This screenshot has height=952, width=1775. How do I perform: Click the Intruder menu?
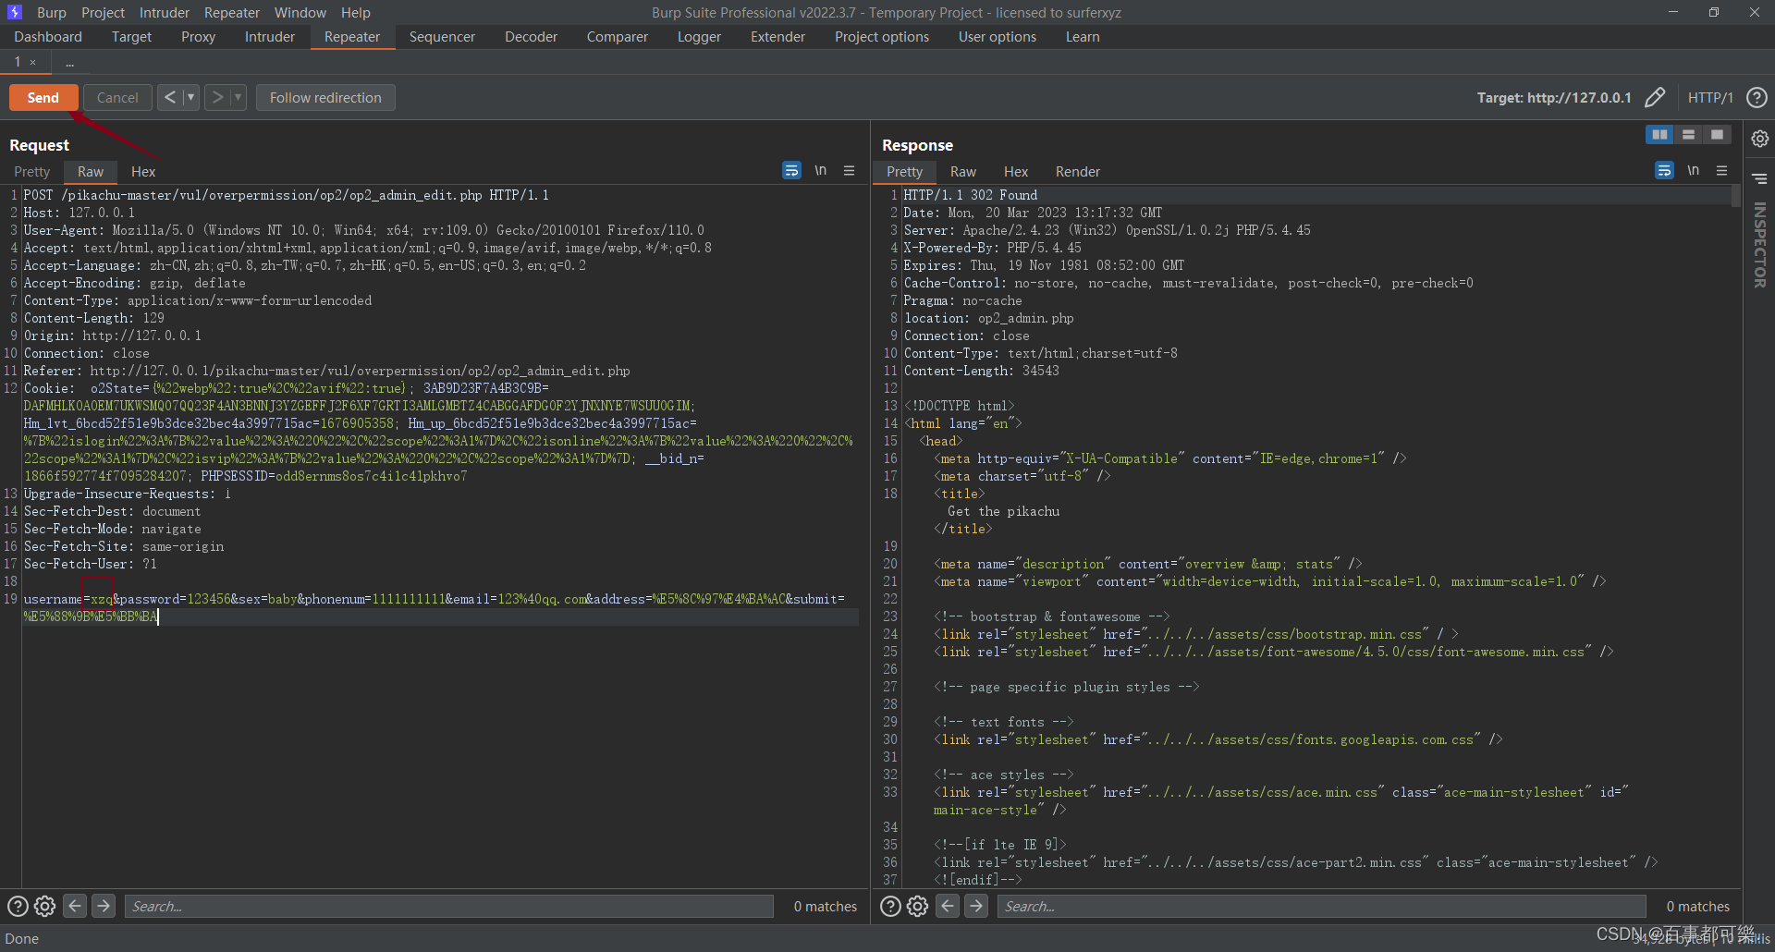pos(165,12)
